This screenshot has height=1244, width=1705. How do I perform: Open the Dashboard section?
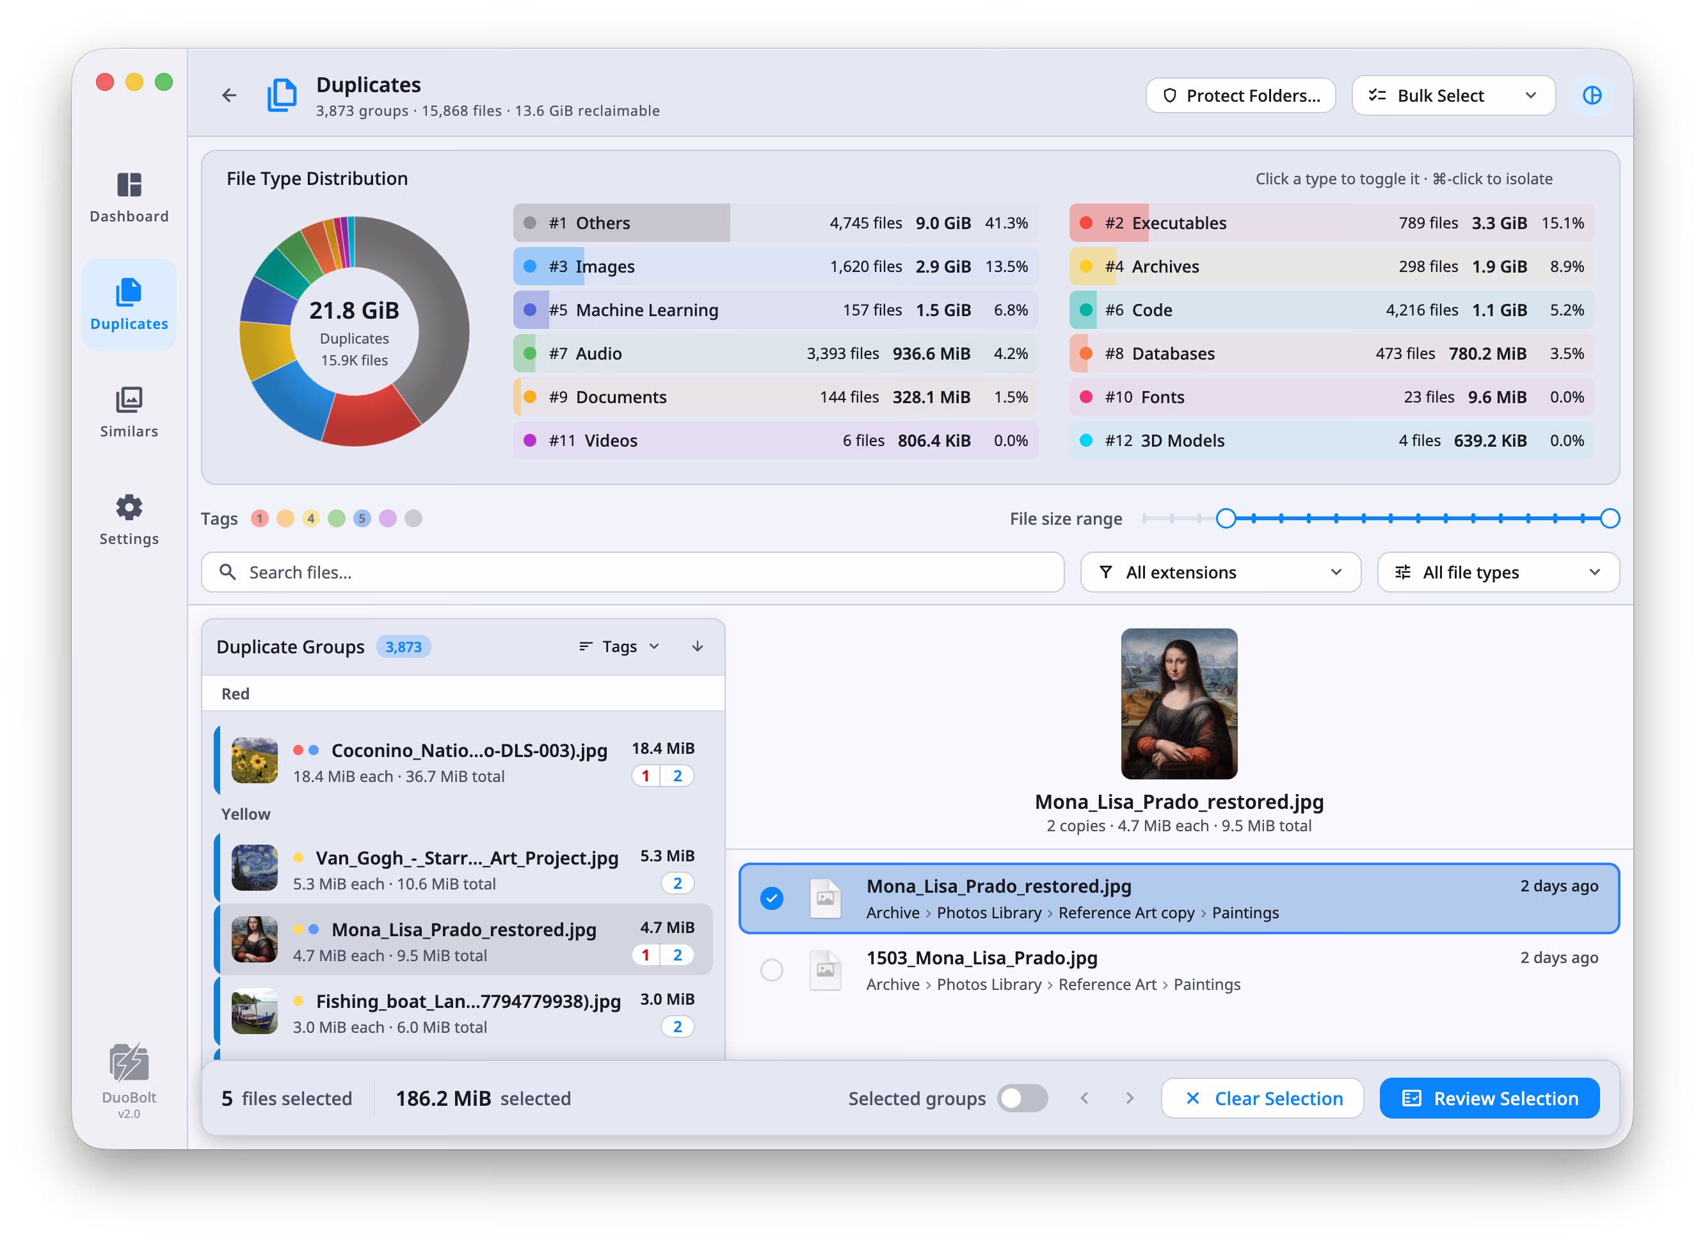129,197
